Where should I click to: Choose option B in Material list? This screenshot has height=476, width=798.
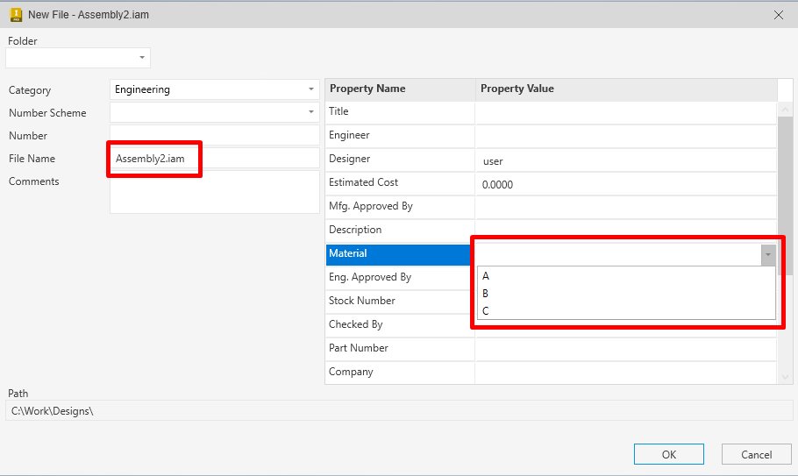(486, 294)
